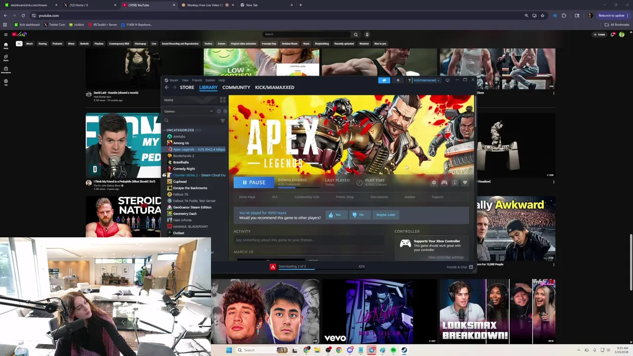The image size is (633, 356).
Task: Click YouTube voice search microphone icon
Action: 367,34
